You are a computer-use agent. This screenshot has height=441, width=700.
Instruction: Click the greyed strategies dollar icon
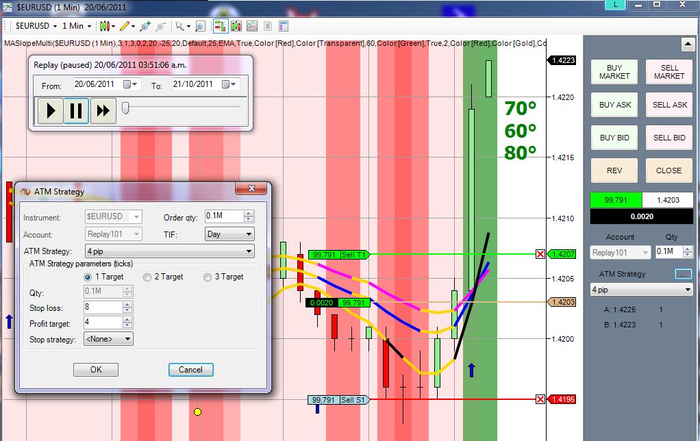coord(268,26)
